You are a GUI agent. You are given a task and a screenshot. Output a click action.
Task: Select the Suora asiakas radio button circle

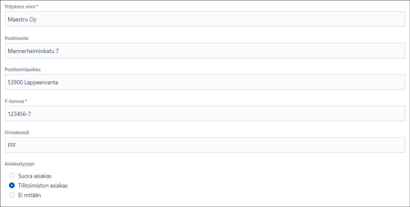point(12,176)
